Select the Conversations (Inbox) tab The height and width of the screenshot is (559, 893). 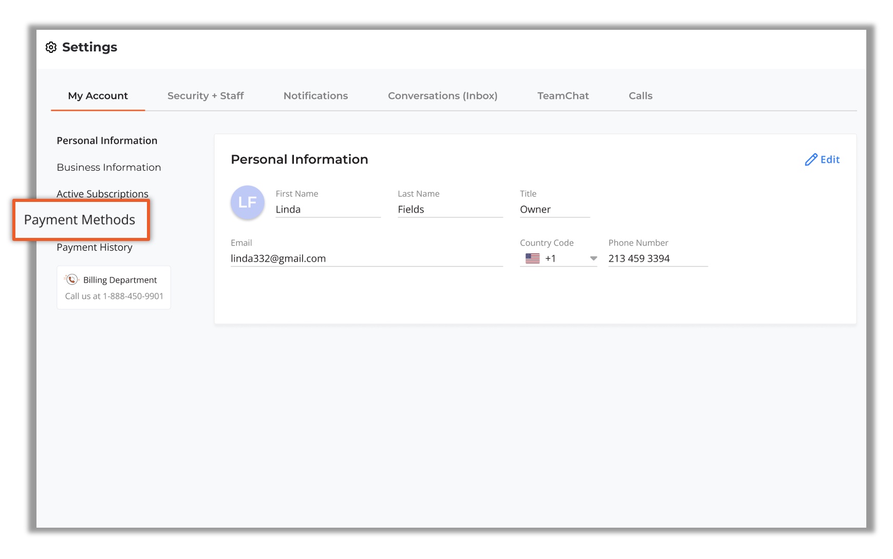tap(442, 96)
